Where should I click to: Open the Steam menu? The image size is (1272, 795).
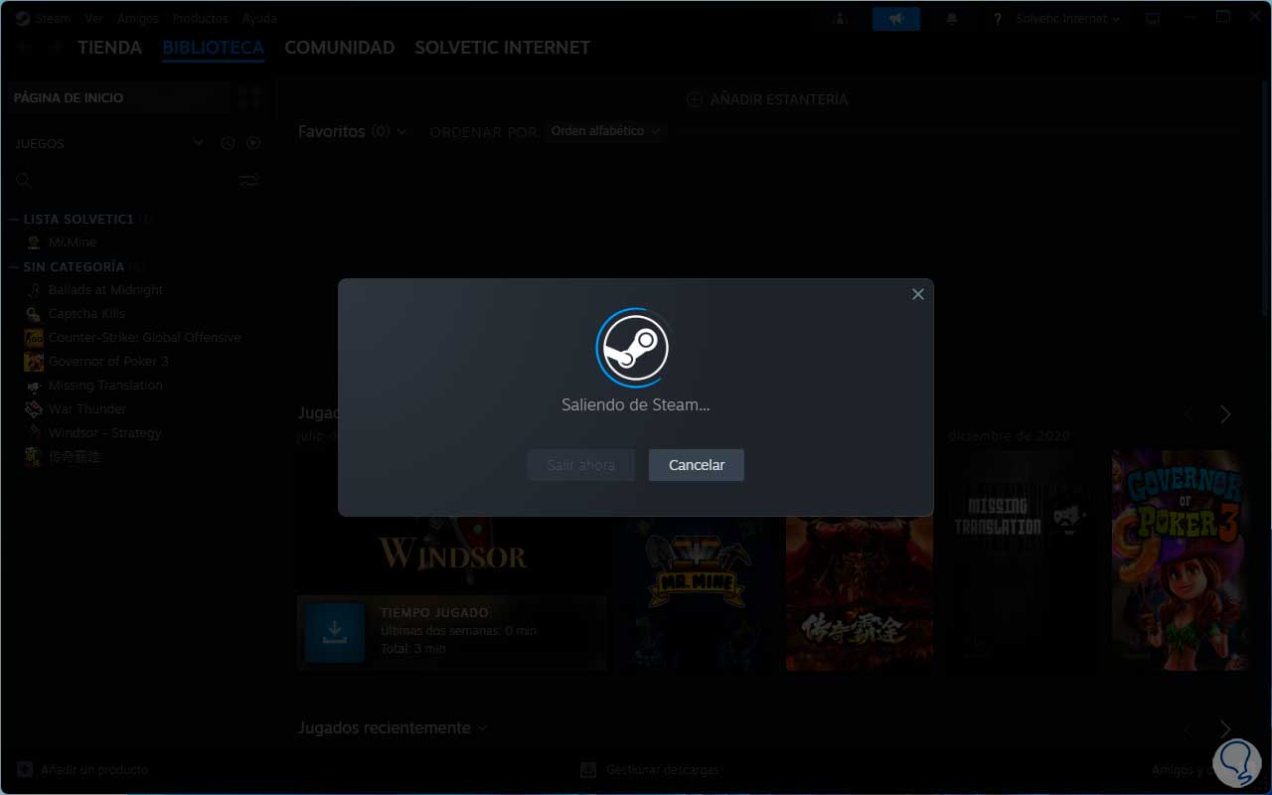pos(51,19)
